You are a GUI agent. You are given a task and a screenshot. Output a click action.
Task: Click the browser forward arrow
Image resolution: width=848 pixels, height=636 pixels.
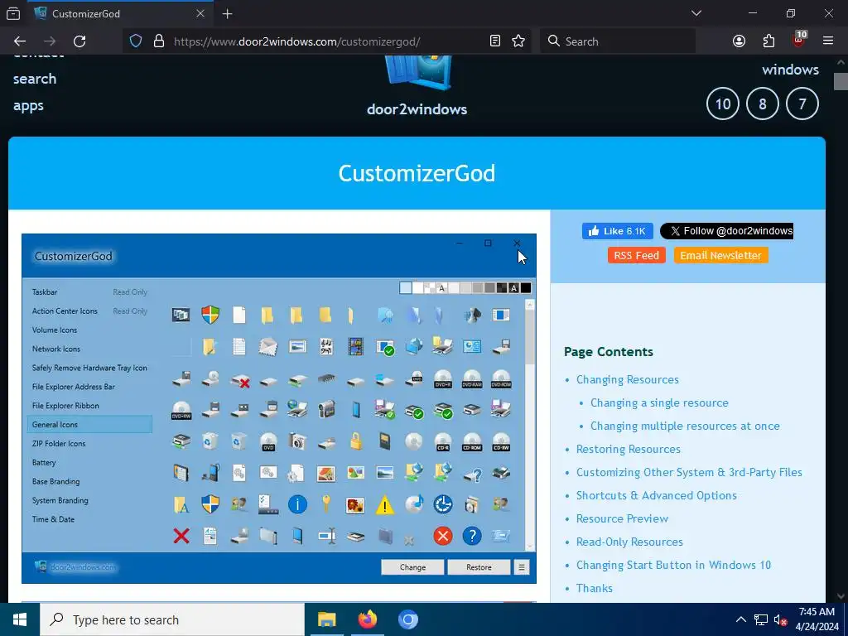coord(50,41)
